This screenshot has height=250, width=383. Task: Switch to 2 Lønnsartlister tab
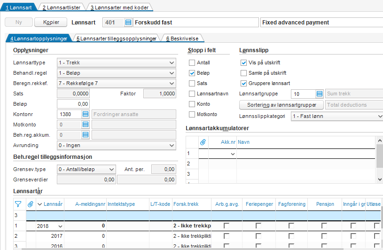(61, 8)
